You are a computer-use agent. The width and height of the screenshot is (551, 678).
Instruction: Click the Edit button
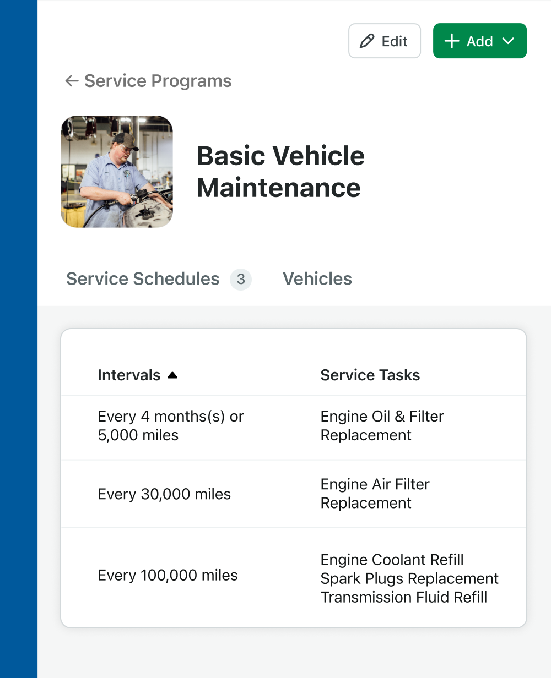pos(385,41)
